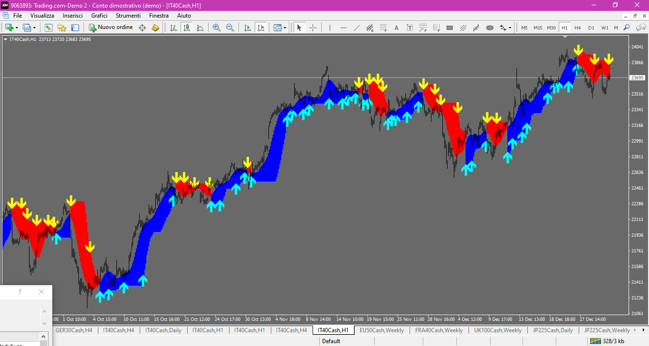Open the Inserisci menu
The width and height of the screenshot is (649, 346).
73,15
